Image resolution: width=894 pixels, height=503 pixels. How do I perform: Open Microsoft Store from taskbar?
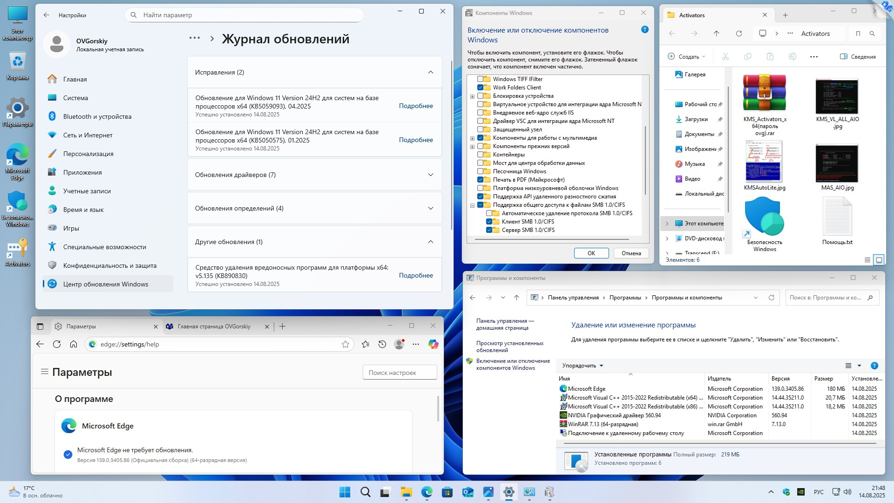coord(447,492)
